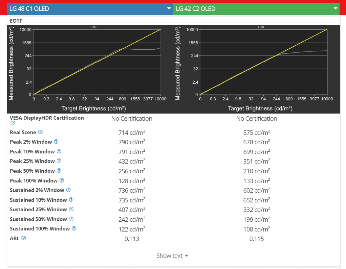Select the Sustained 25% Window label
346x269 pixels.
coord(38,209)
